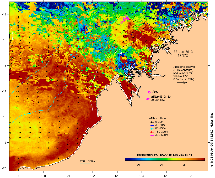The height and width of the screenshot is (178, 215).
Task: Click the '29-Jan 18Z' drifter legend text
Action: [x=158, y=100]
